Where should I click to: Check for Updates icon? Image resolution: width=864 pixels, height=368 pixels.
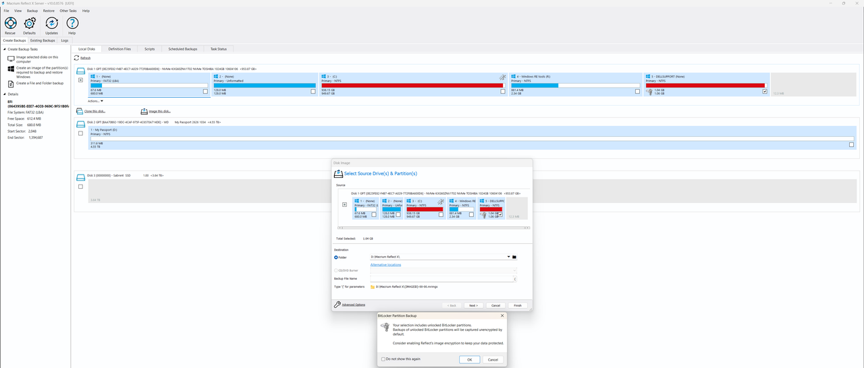(x=51, y=23)
